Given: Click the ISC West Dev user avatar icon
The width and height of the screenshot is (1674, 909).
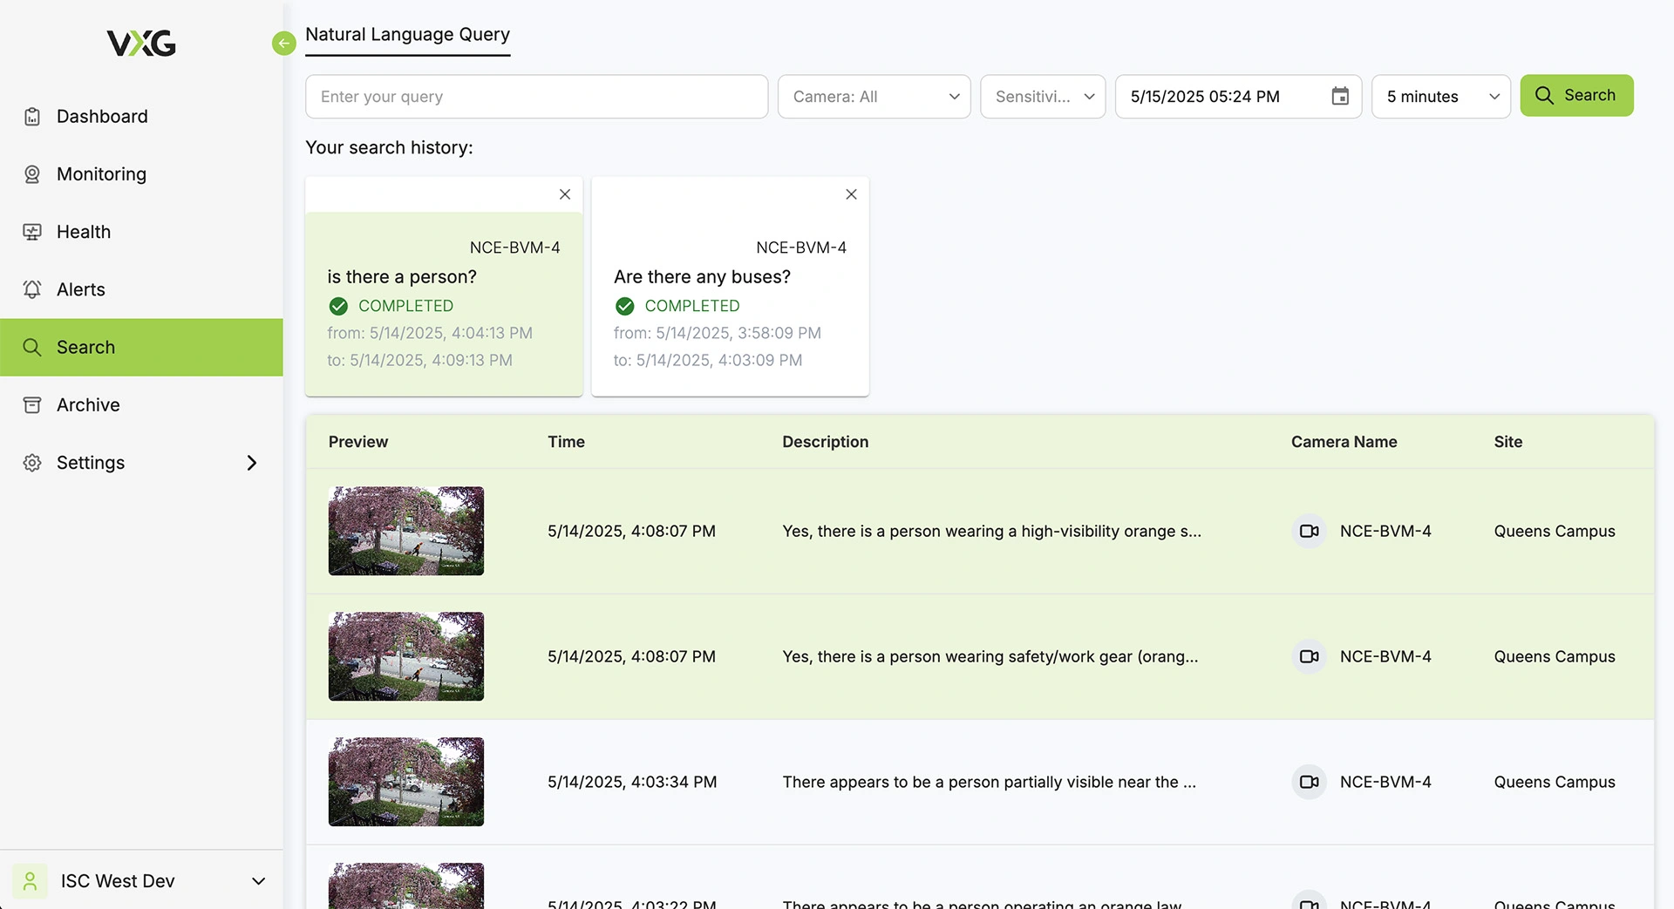Looking at the screenshot, I should tap(31, 881).
